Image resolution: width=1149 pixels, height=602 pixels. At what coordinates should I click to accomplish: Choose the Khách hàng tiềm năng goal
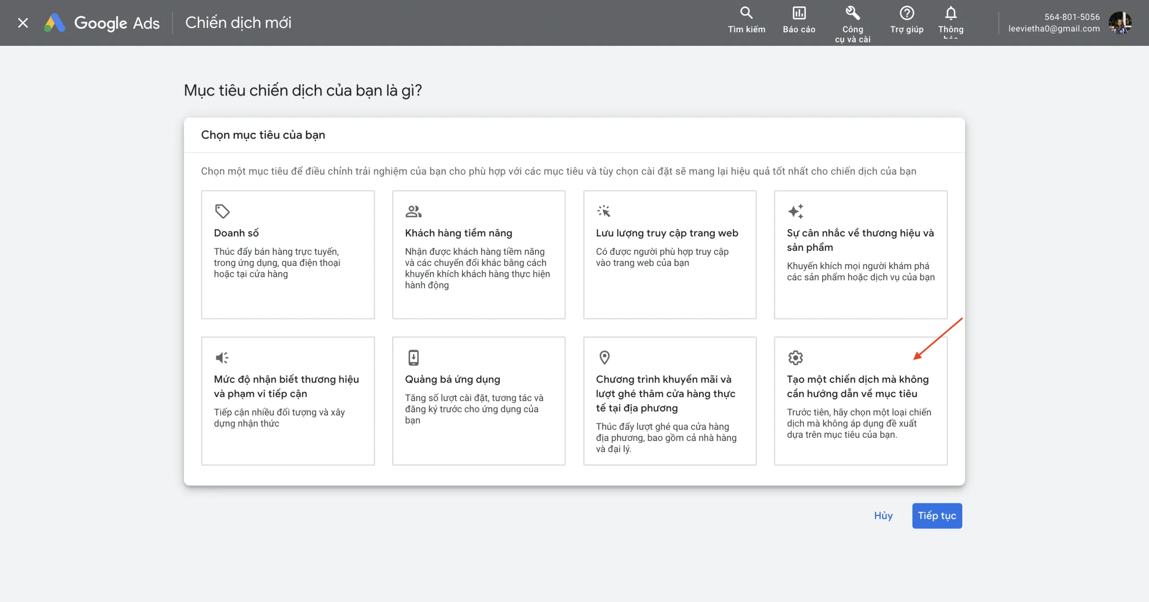[478, 254]
